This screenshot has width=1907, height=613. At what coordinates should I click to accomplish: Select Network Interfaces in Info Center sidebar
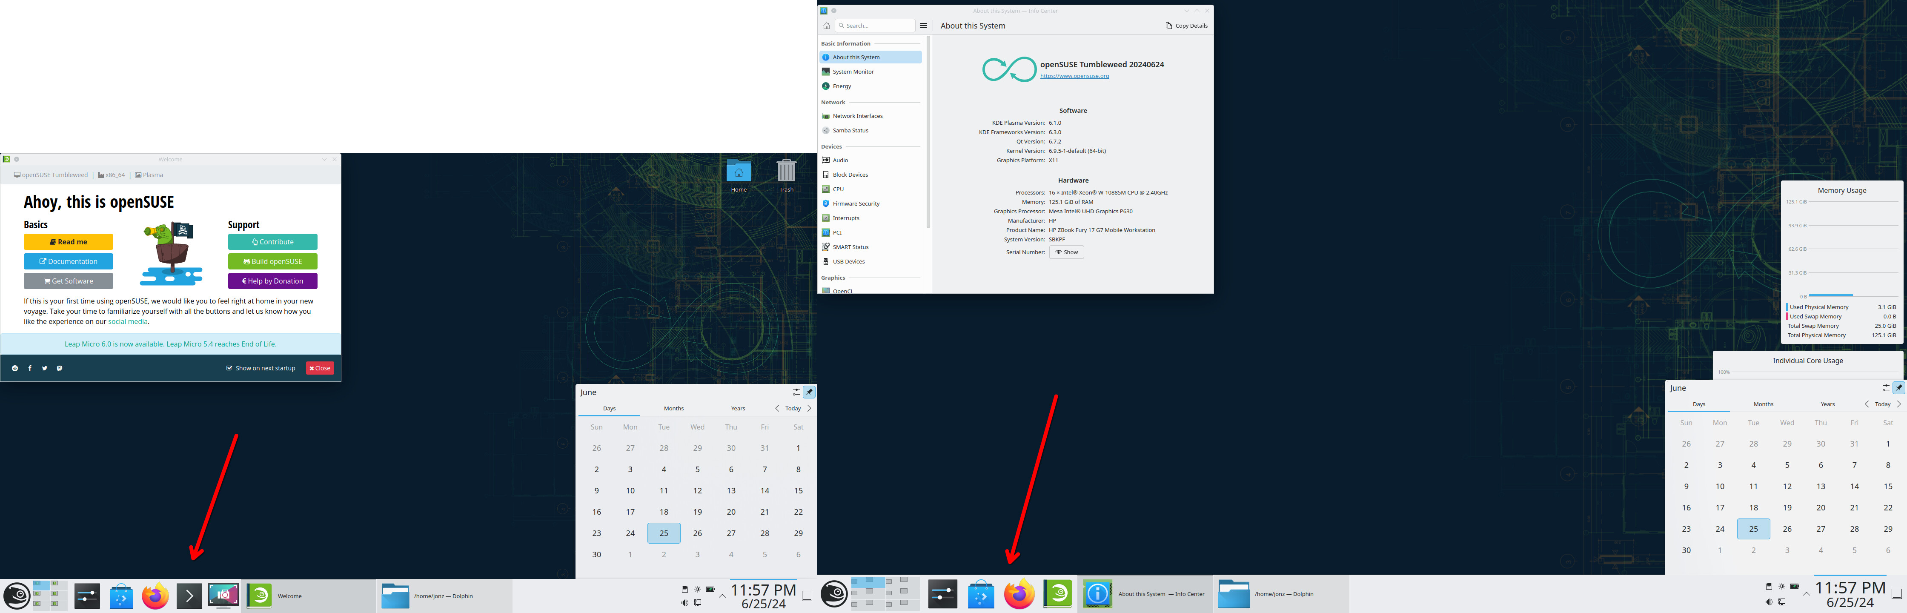pyautogui.click(x=870, y=116)
